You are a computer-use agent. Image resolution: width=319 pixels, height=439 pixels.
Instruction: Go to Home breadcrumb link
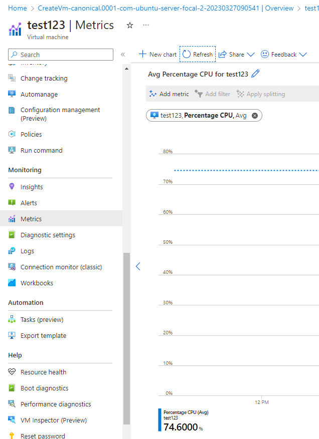tap(18, 8)
